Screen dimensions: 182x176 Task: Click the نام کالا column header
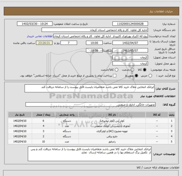pos(112,115)
